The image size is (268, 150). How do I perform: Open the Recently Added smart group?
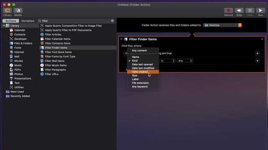point(20,96)
